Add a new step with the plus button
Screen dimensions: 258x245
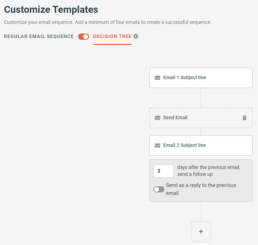(201, 232)
